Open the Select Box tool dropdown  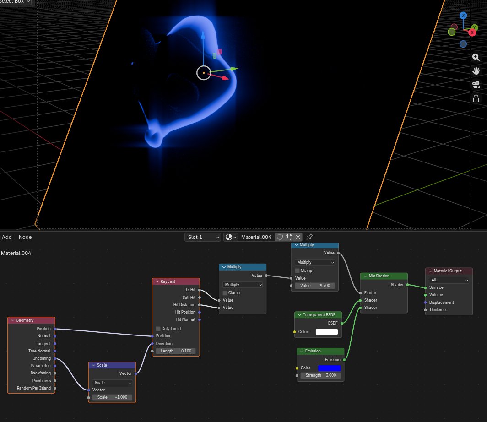tap(15, 2)
